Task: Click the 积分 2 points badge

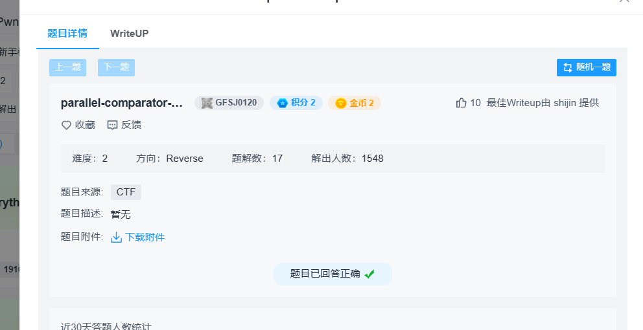Action: pos(296,103)
